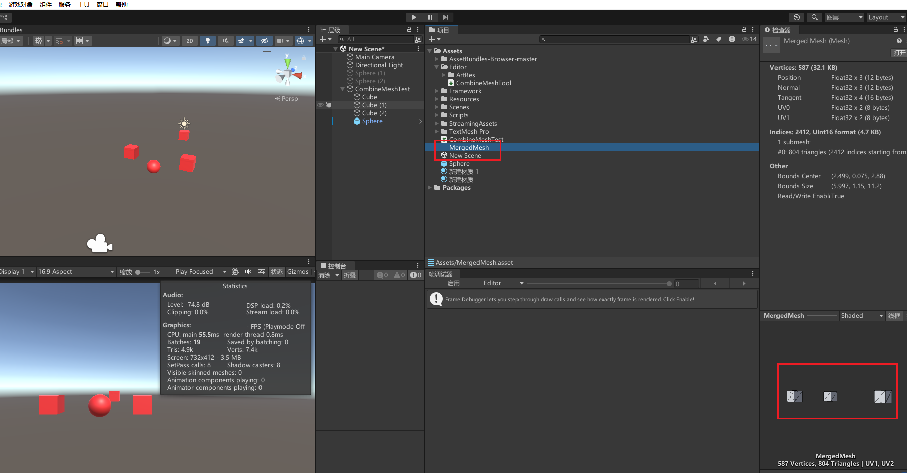Toggle the Game view bug debug icon
Viewport: 907px width, 473px height.
[x=235, y=272]
